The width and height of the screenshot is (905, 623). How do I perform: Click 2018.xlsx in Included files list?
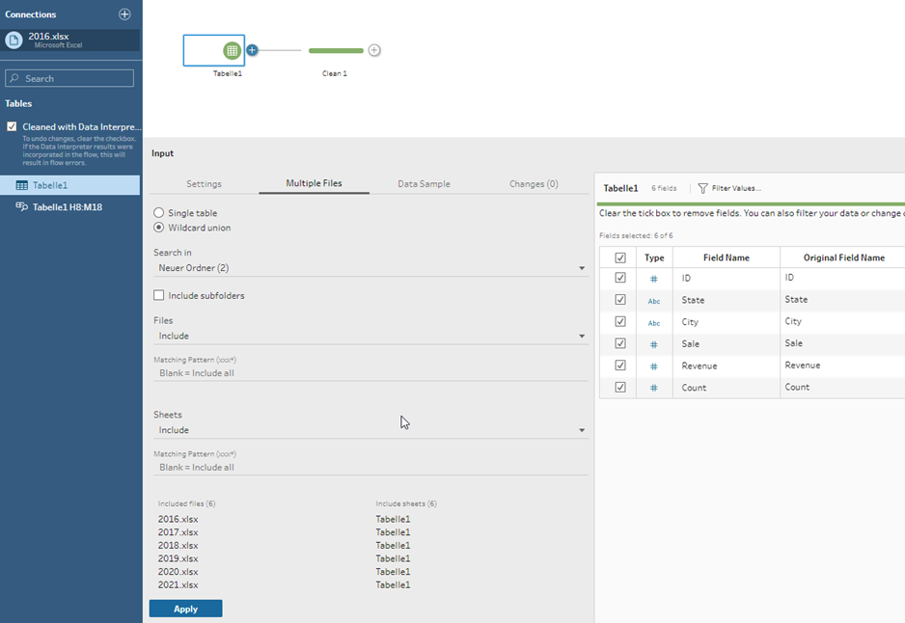[x=178, y=546]
